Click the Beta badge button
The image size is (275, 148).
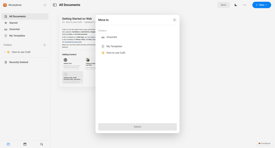[223, 5]
